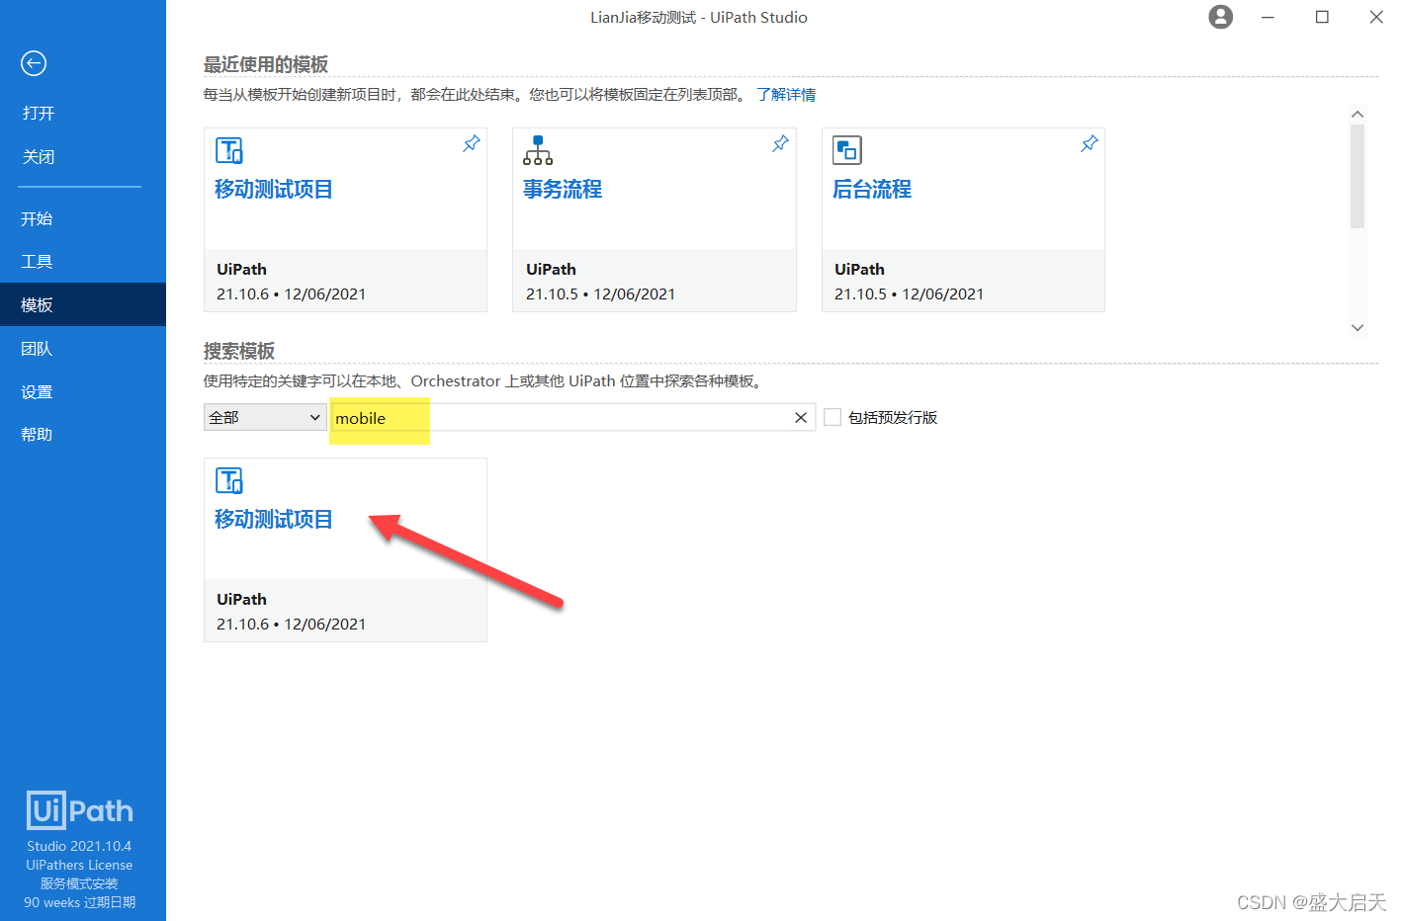Enable the 包括预发行版 checkbox

tap(832, 417)
